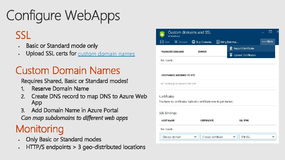Click 'Only Basic or Standard modes' bullet

64,139
